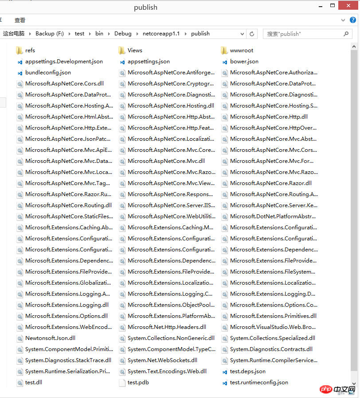The height and width of the screenshot is (398, 360).
Task: Select the bundleconfig.json file icon
Action: pyautogui.click(x=20, y=73)
